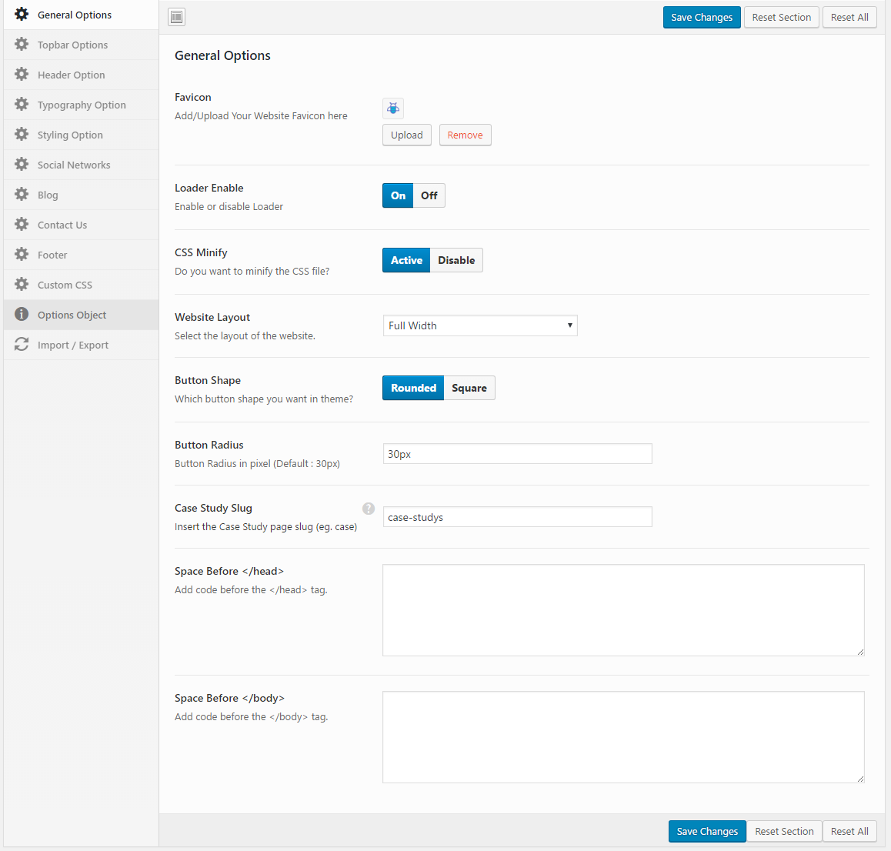
Task: Click the expand all sections icon
Action: (x=177, y=17)
